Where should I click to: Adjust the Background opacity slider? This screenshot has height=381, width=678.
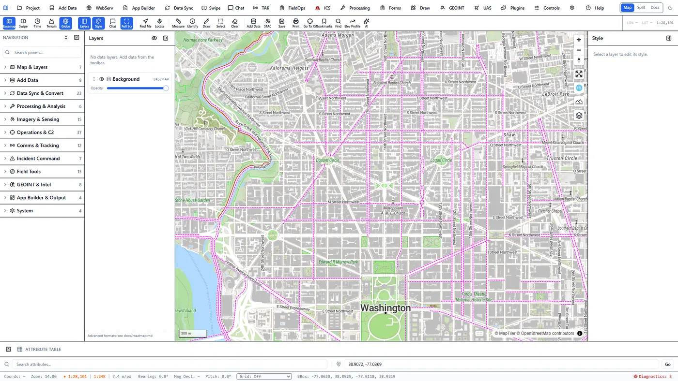[x=138, y=88]
